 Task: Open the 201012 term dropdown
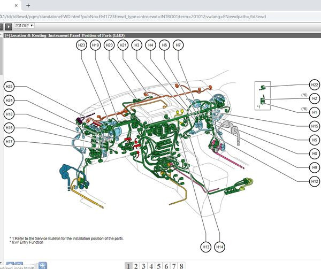(25, 26)
